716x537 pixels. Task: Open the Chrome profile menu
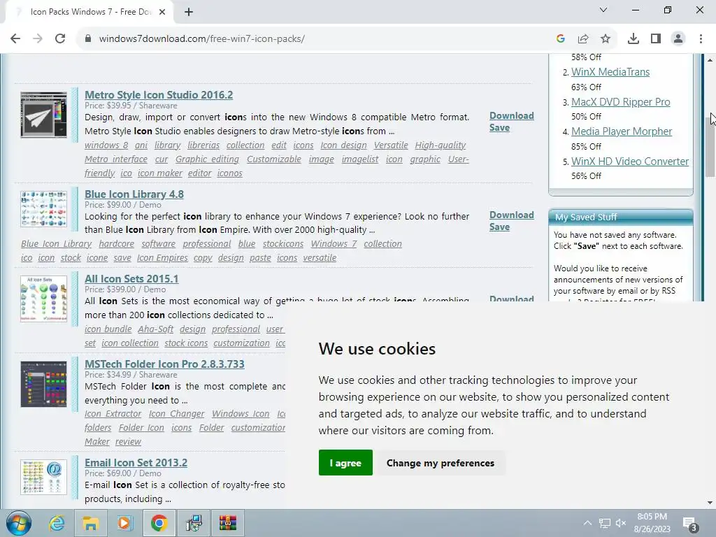coord(678,39)
